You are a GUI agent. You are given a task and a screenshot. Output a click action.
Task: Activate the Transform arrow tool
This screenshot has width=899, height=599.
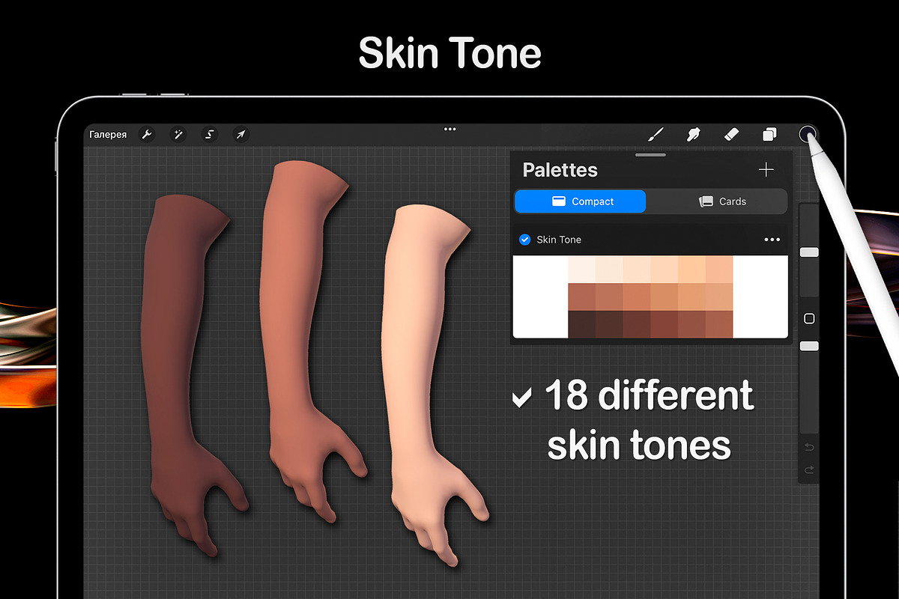pos(240,135)
